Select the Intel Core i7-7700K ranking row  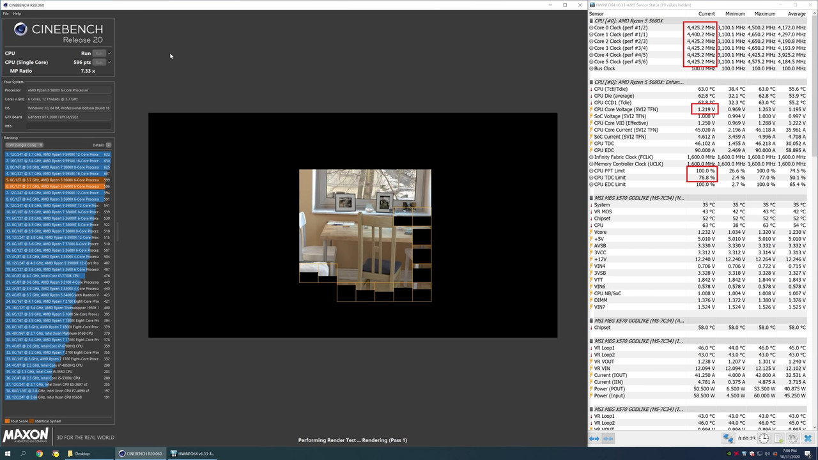58,275
